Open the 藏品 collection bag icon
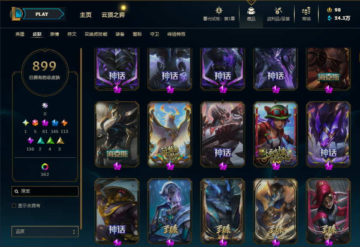 pyautogui.click(x=251, y=11)
